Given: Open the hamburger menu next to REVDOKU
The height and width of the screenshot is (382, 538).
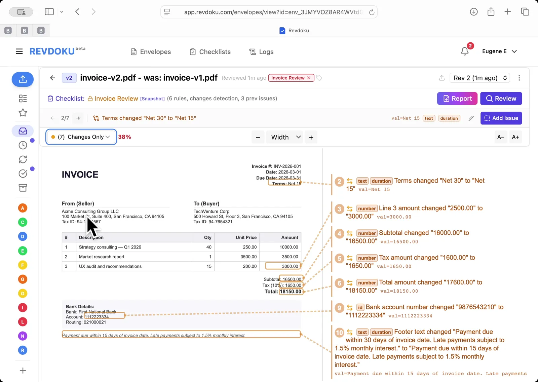Looking at the screenshot, I should (19, 51).
